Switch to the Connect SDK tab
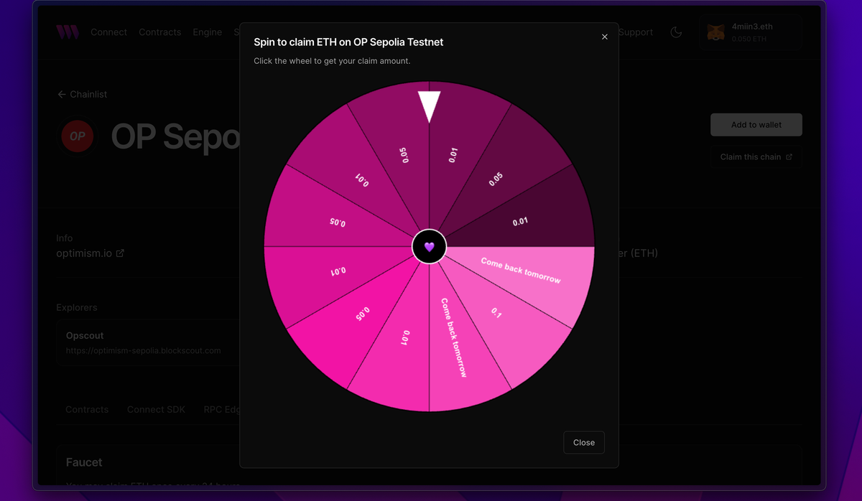This screenshot has width=862, height=501. pos(156,409)
